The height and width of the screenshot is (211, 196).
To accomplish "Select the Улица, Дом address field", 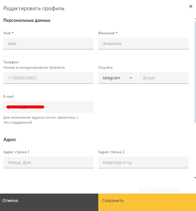I will pyautogui.click(x=48, y=162).
